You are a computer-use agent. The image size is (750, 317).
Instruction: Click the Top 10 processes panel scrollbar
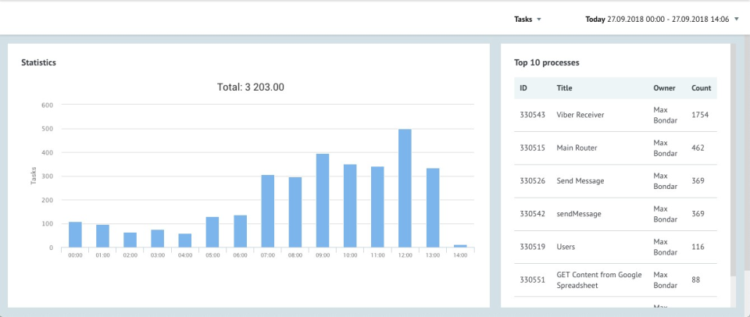(734, 160)
